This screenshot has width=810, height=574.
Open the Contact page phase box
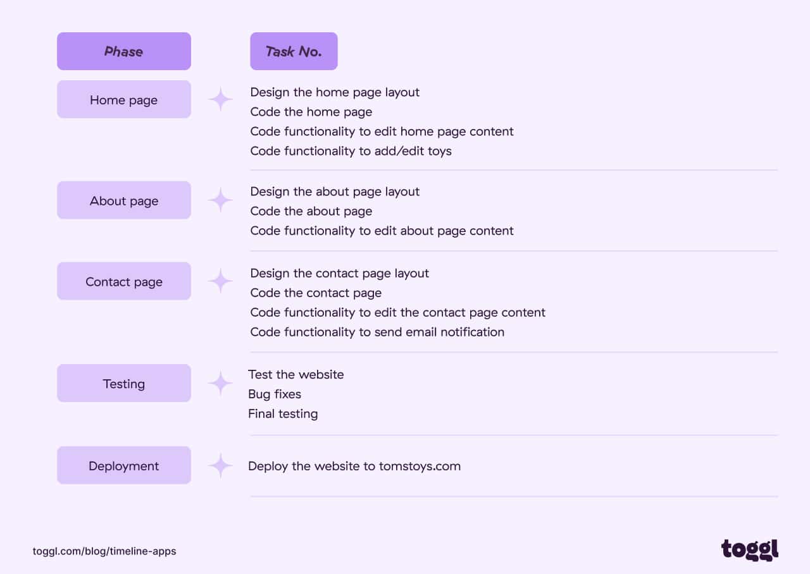coord(124,281)
